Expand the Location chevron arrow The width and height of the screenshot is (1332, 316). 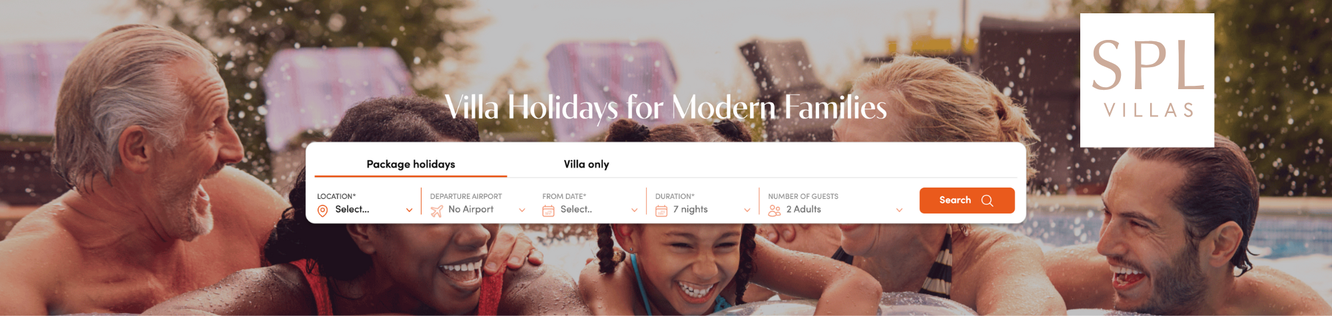coord(409,210)
